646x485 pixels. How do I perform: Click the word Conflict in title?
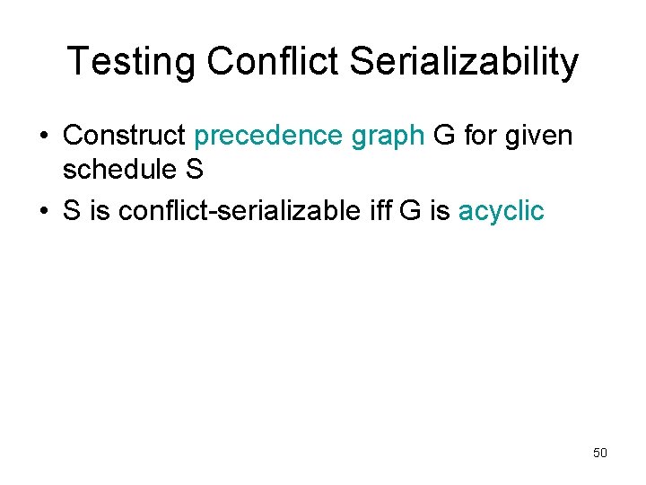pyautogui.click(x=273, y=60)
